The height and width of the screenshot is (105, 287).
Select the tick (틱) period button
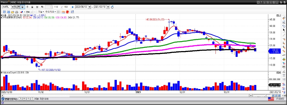(42, 7)
